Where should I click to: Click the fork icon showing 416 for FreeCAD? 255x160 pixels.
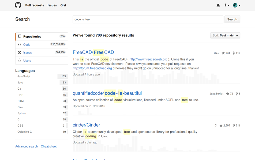pos(233,53)
